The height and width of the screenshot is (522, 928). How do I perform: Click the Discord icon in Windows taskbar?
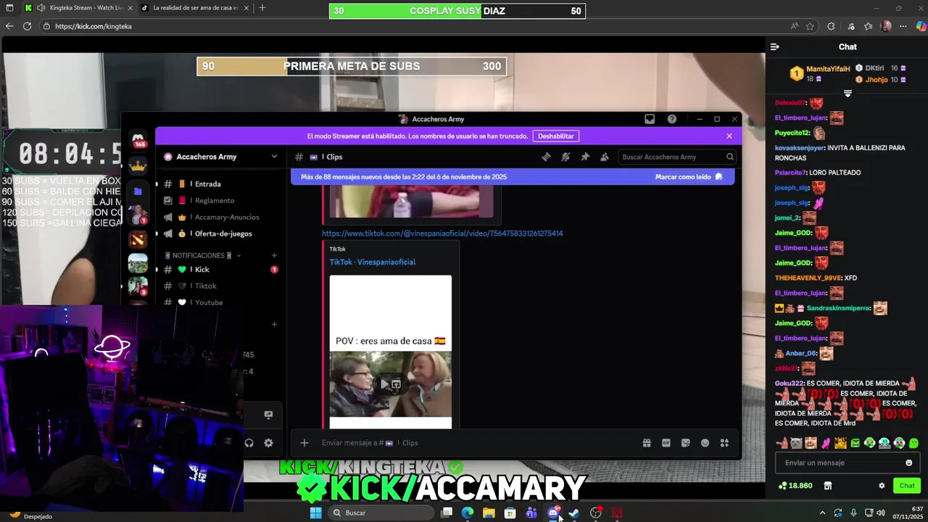pos(553,513)
